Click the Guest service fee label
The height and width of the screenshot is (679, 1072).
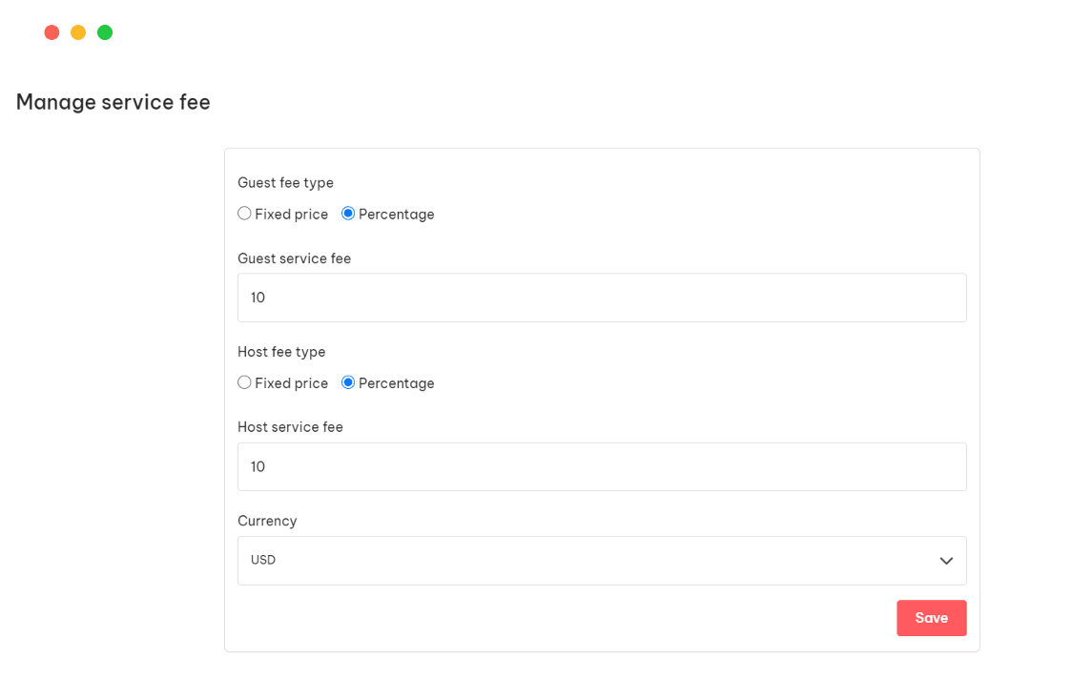click(x=294, y=258)
